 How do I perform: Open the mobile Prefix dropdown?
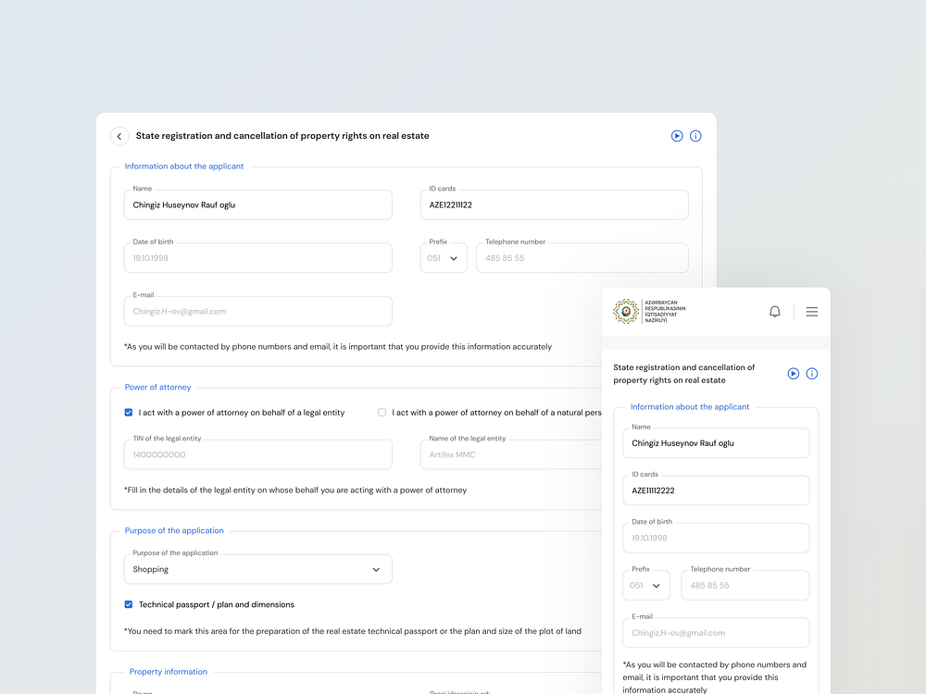(646, 586)
